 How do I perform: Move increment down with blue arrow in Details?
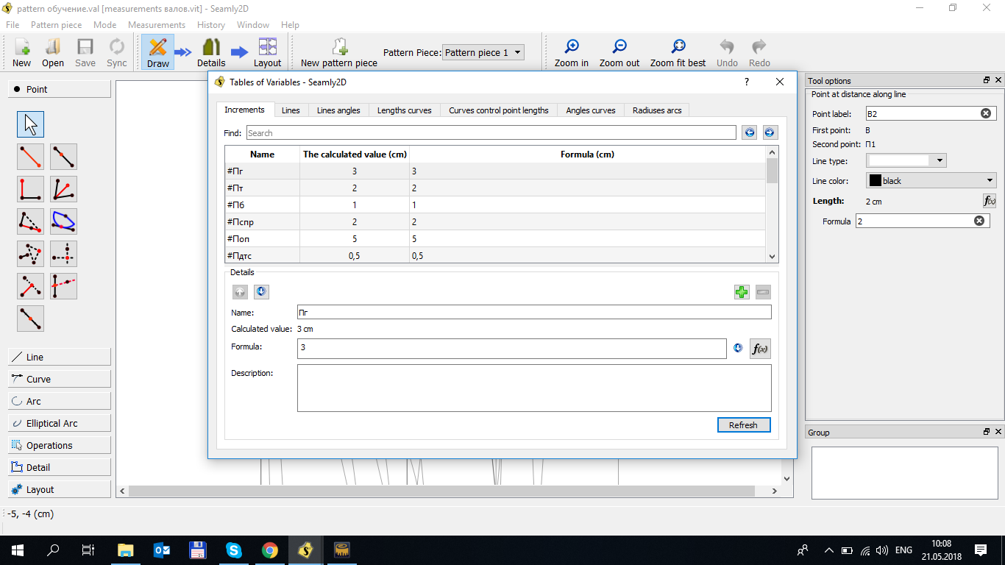click(261, 292)
